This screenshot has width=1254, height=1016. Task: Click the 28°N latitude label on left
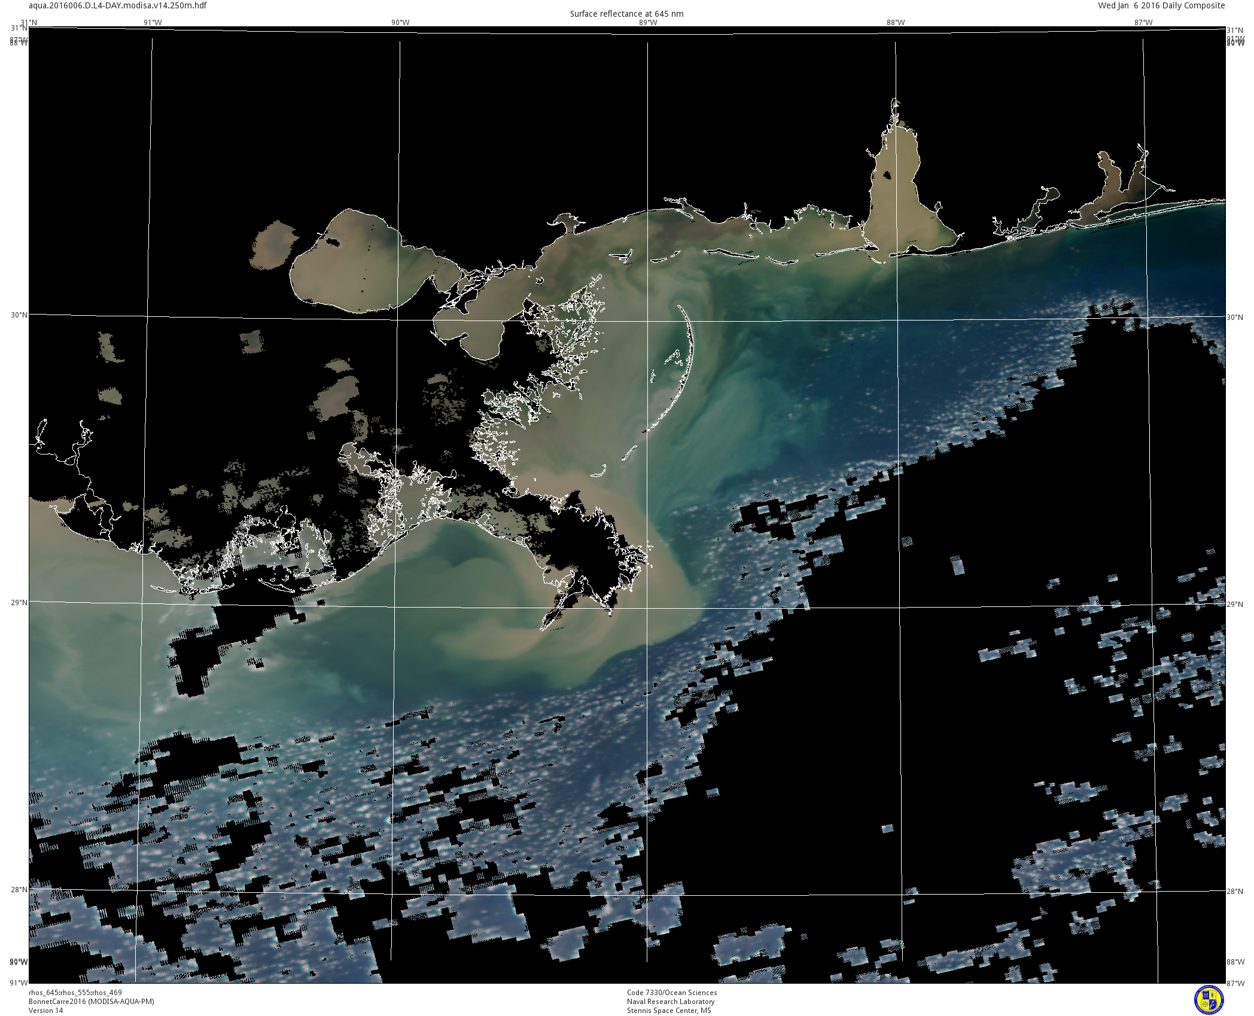tap(19, 889)
